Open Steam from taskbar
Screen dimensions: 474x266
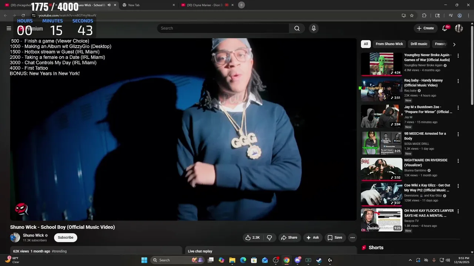[319, 260]
